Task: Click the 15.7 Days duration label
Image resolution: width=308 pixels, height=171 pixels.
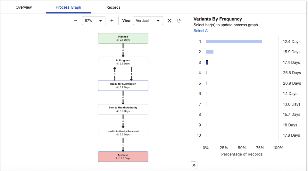Action: (x=292, y=115)
